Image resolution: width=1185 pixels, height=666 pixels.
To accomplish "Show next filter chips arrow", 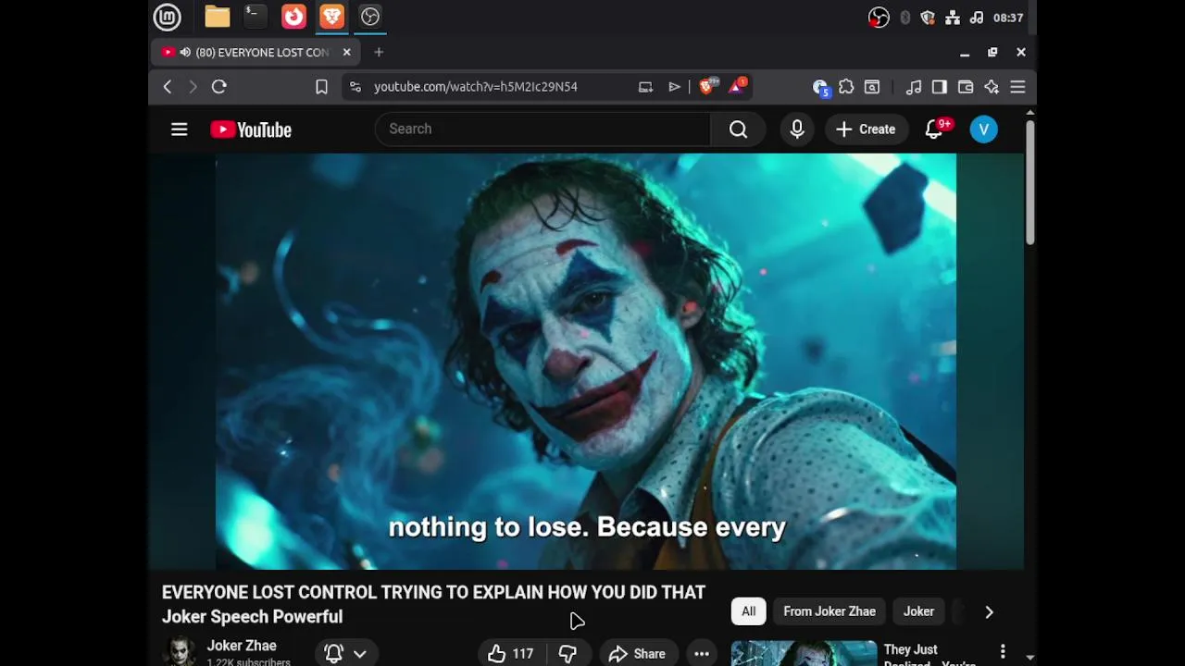I will tap(989, 611).
